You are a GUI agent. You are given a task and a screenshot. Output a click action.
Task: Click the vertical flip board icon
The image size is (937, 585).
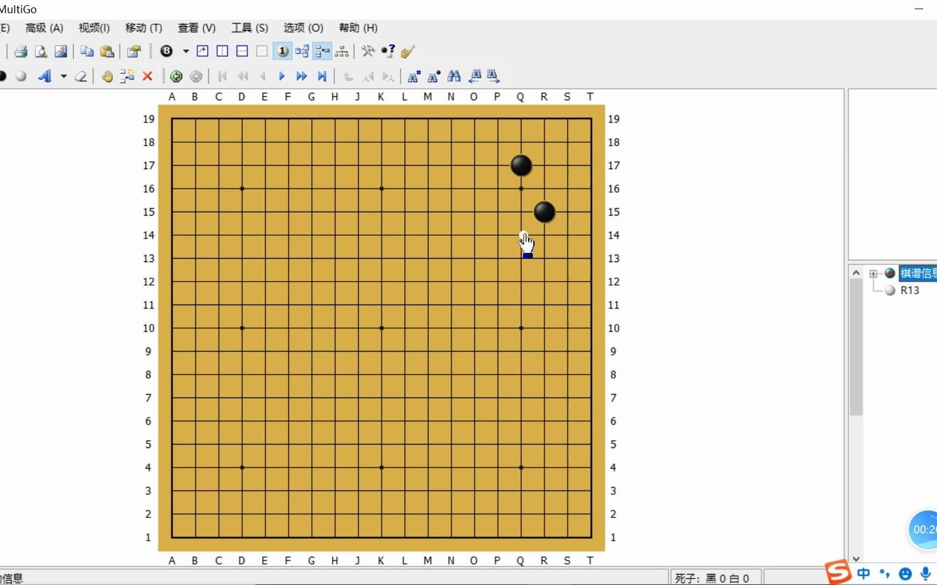click(x=222, y=52)
